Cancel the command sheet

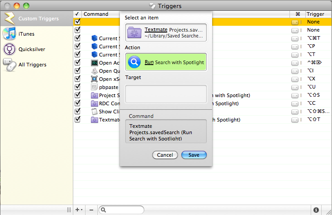165,155
